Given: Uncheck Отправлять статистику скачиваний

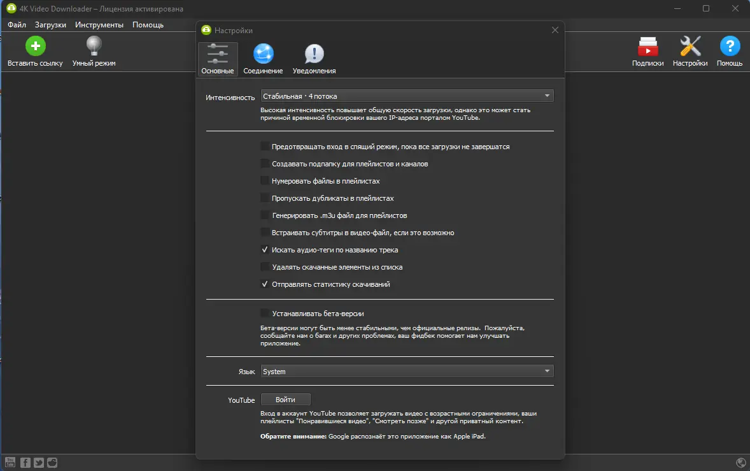Looking at the screenshot, I should 264,284.
